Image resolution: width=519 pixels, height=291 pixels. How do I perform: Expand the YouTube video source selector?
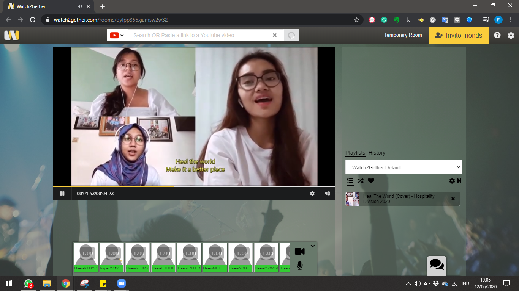117,35
